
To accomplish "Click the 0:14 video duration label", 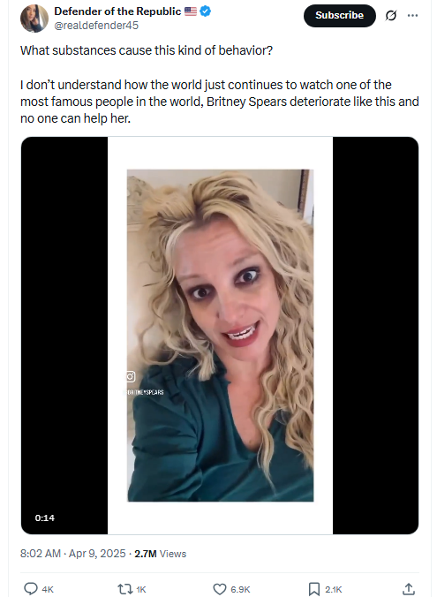I will (44, 518).
